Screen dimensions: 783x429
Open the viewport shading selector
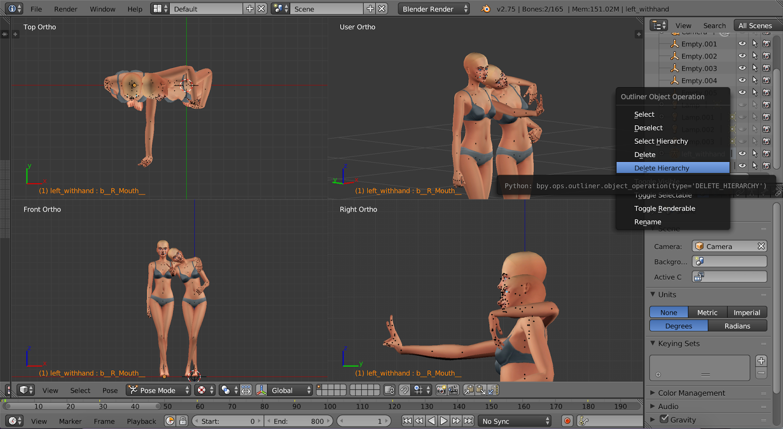pos(204,390)
